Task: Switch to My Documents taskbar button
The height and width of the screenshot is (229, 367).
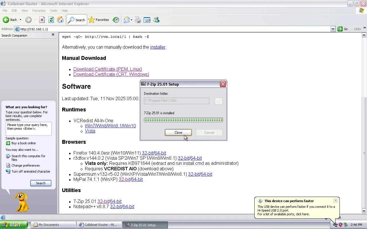Action: [54, 225]
